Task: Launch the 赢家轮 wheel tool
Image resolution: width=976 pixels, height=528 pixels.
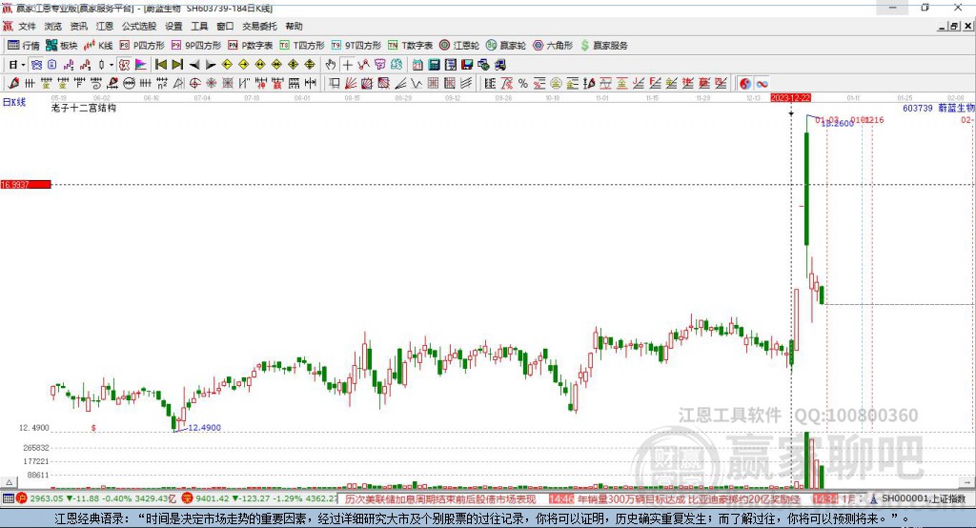Action: pos(506,46)
